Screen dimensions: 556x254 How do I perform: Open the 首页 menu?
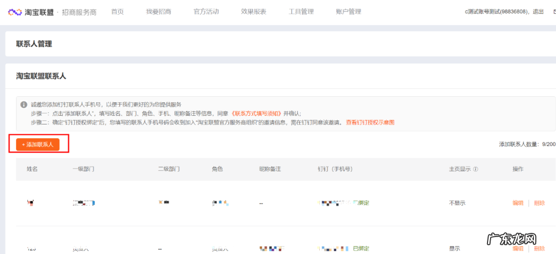tap(117, 12)
